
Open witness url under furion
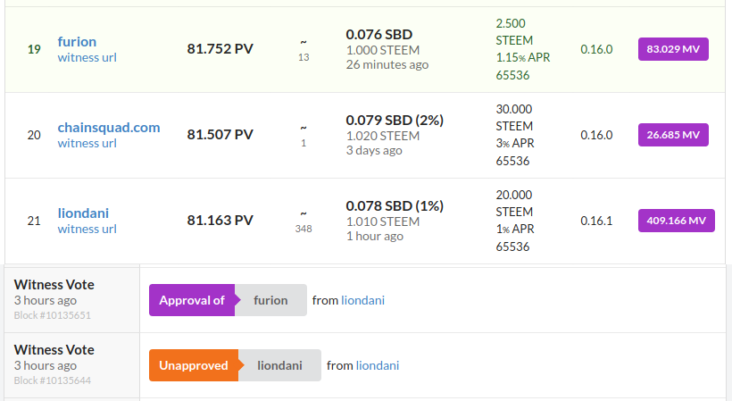tap(87, 57)
